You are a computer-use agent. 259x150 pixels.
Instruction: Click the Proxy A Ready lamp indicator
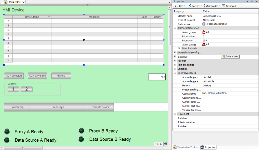[x=7, y=131]
